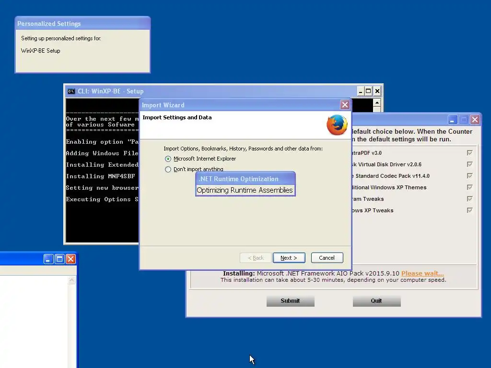
Task: Toggle the traPDF v3.0 checkbox
Action: 469,153
